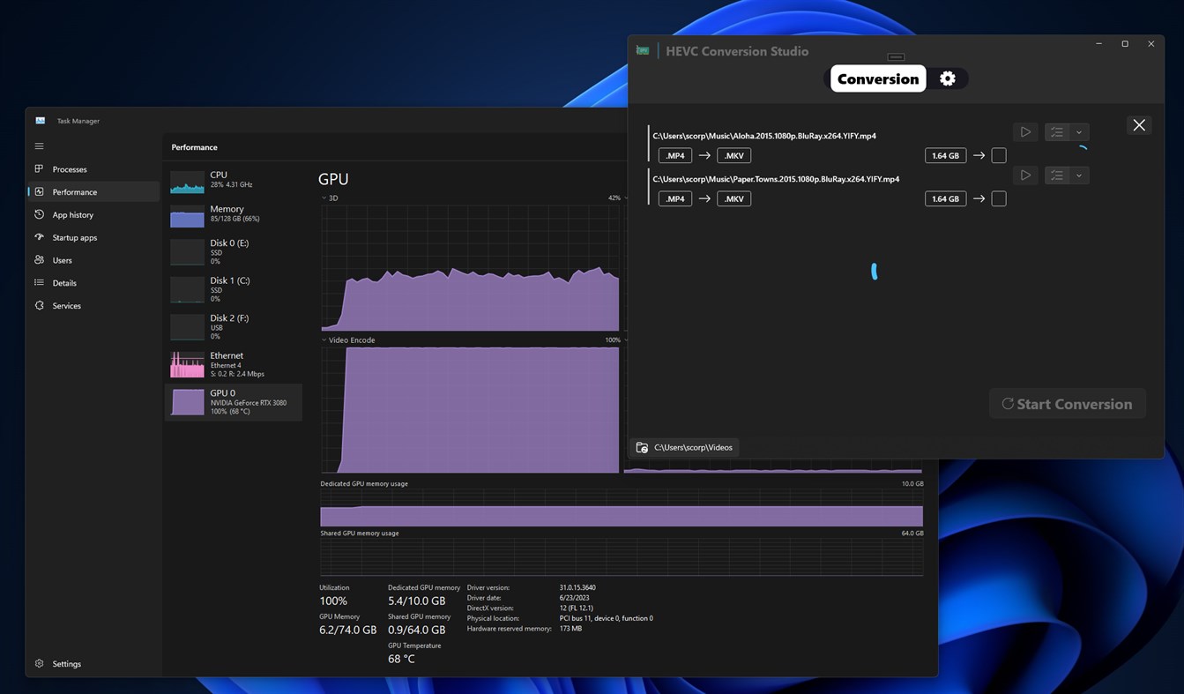Click the HEVC Conversion Studio app logo
This screenshot has height=694, width=1184.
tap(644, 51)
